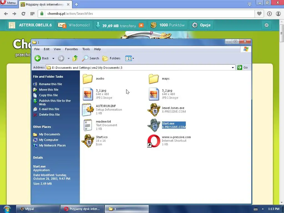Expand the Back history dropdown arrow
This screenshot has width=284, height=213.
pos(53,59)
